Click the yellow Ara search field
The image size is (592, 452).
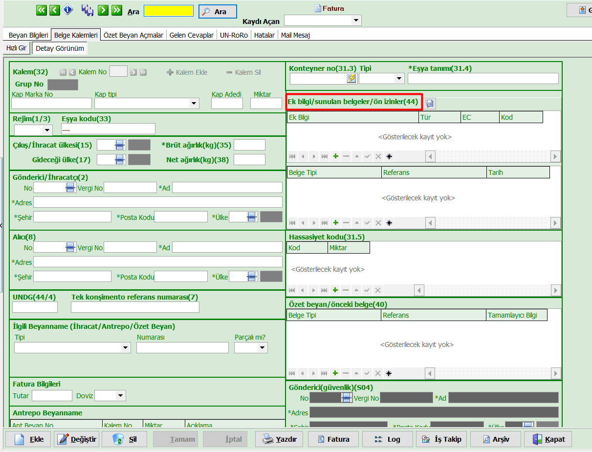click(169, 11)
